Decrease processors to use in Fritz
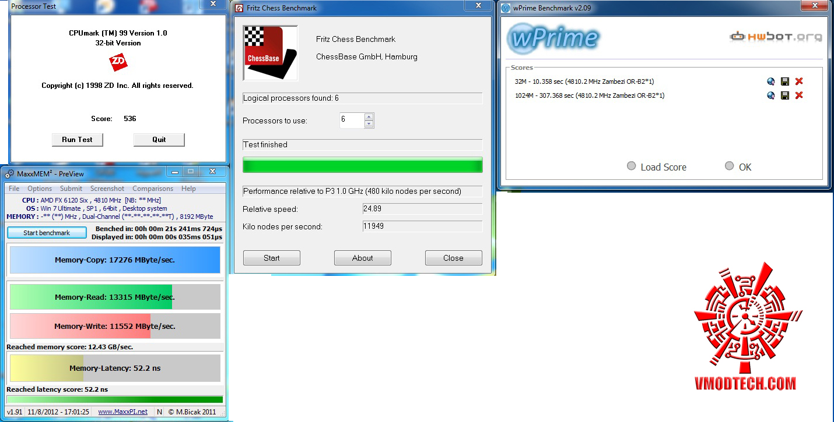This screenshot has height=422, width=834. click(369, 124)
